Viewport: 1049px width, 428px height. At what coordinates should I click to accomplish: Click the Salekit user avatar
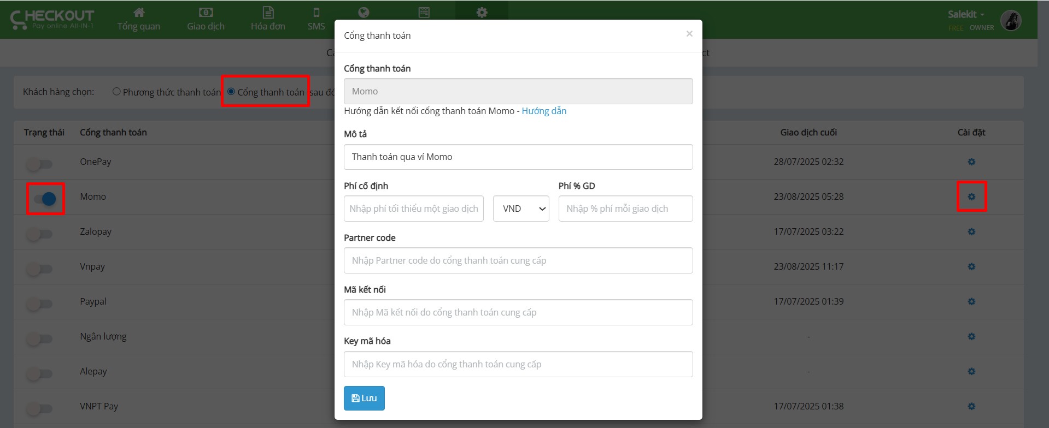tap(1011, 21)
